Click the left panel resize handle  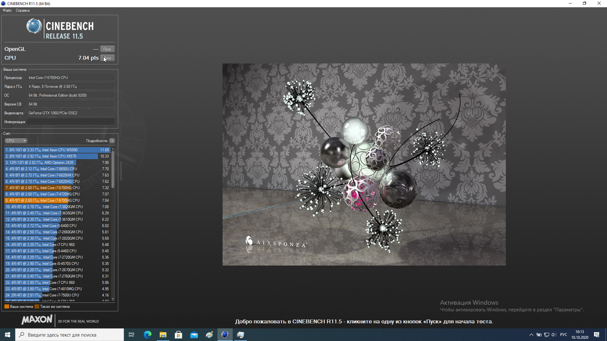point(120,171)
